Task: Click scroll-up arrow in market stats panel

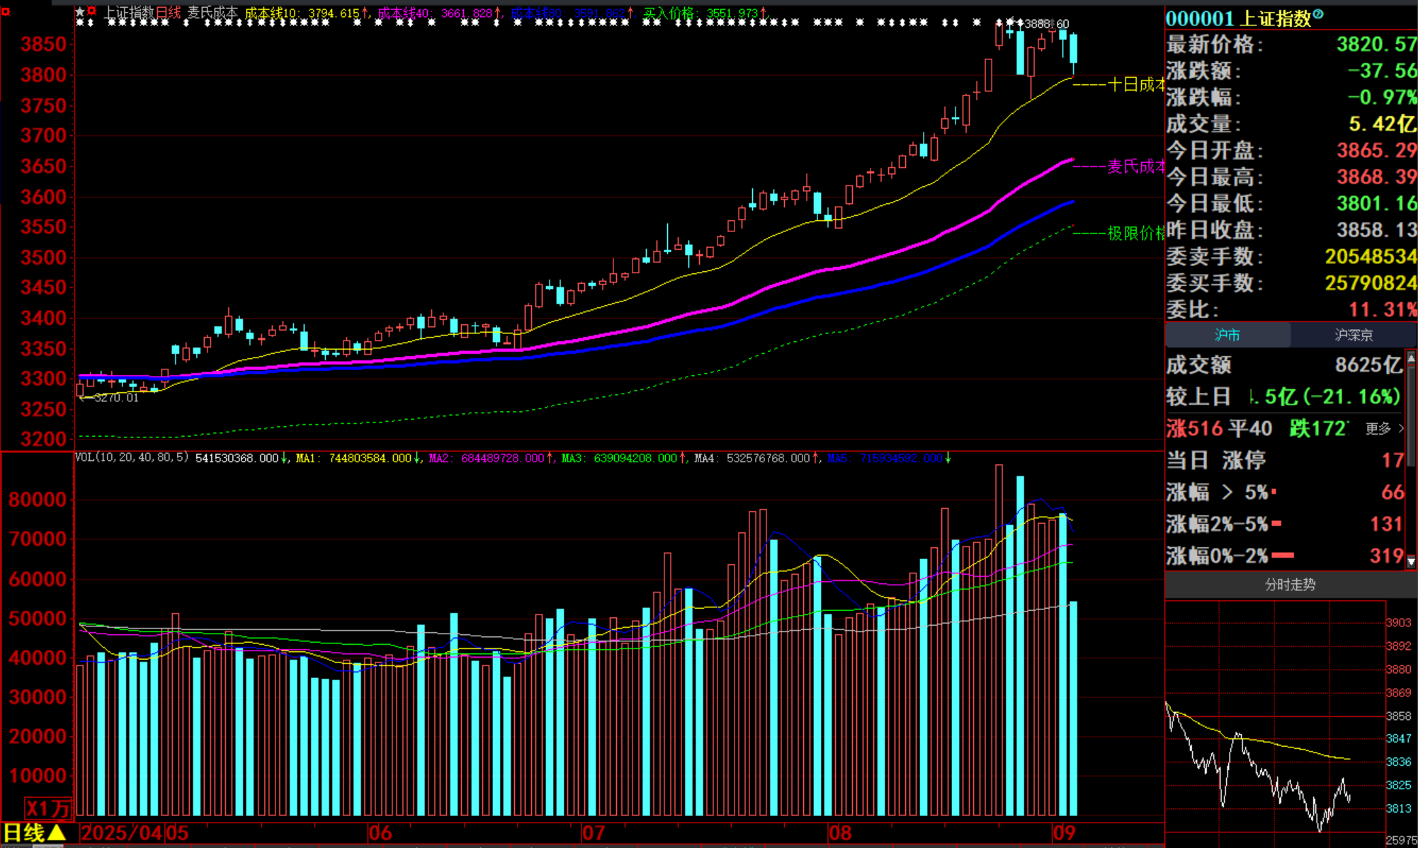Action: (1411, 359)
